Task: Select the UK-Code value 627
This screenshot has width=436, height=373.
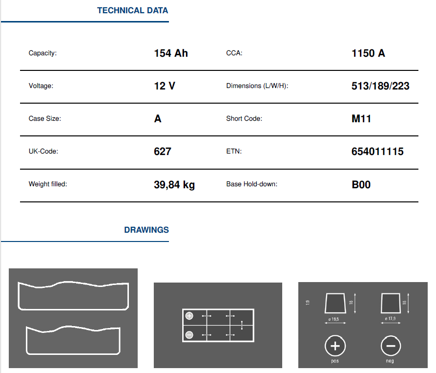Action: click(x=163, y=152)
